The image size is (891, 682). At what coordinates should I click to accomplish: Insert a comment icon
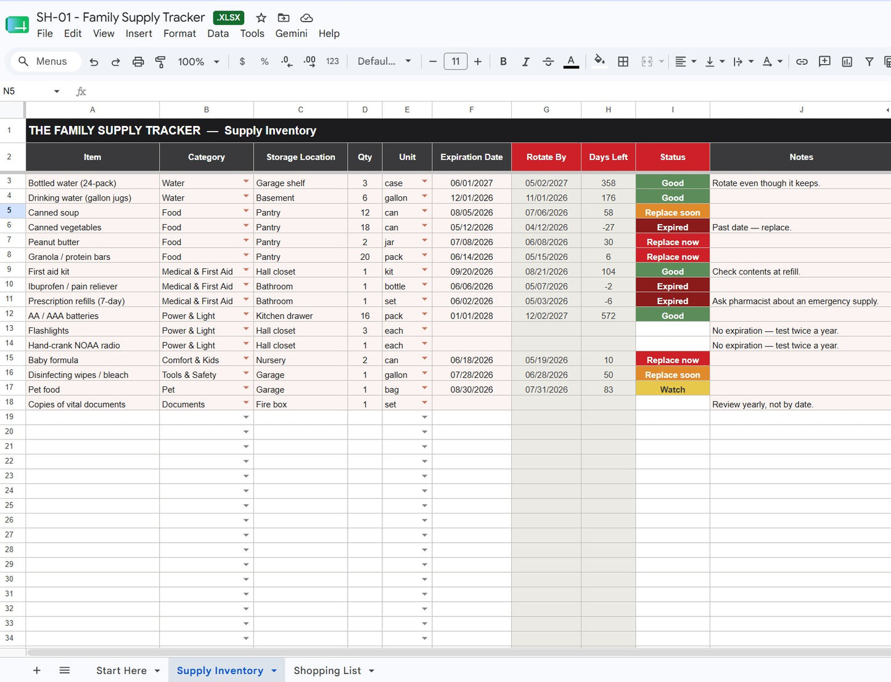824,62
